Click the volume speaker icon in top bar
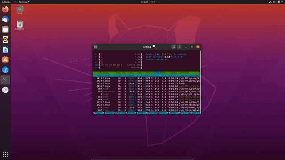 274,2
